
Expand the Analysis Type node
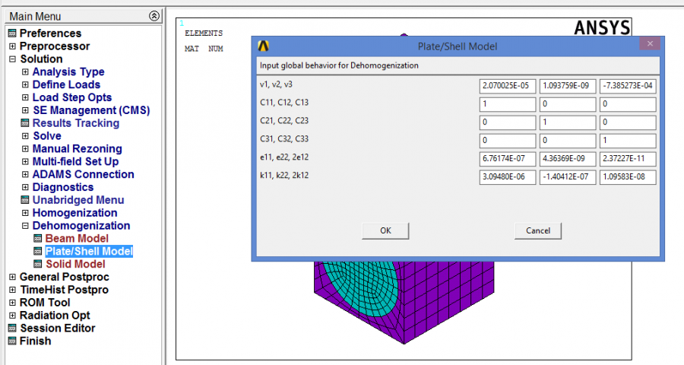[25, 71]
